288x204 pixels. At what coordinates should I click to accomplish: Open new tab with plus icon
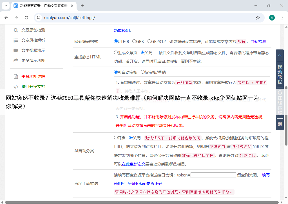click(x=82, y=6)
